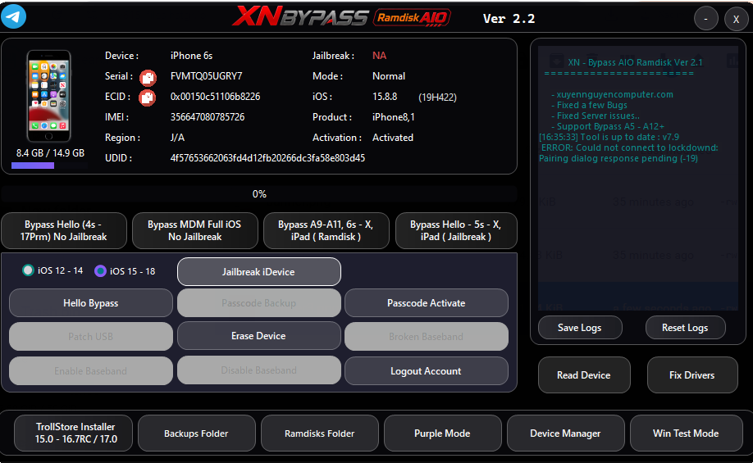
Task: Click the storage usage bar
Action: 49,166
